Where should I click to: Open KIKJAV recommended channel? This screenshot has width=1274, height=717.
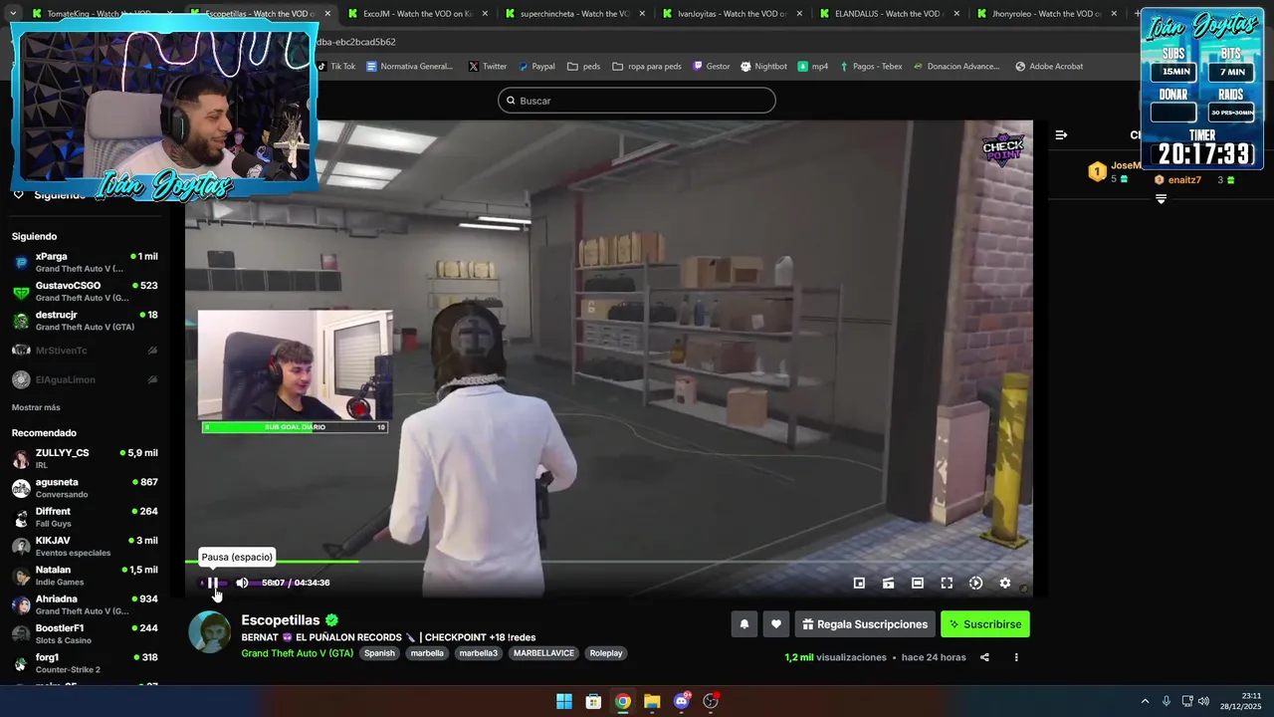85,546
